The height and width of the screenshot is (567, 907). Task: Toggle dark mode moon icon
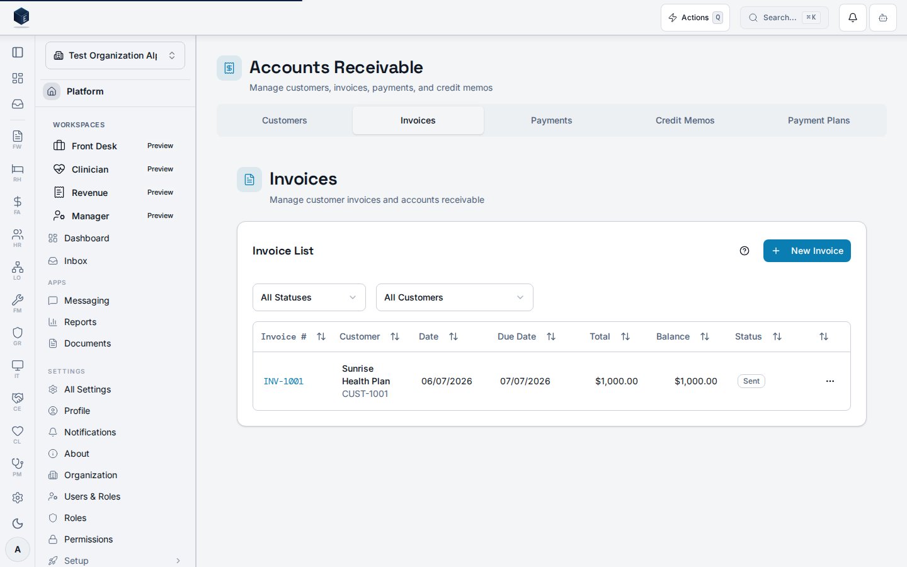click(x=18, y=524)
